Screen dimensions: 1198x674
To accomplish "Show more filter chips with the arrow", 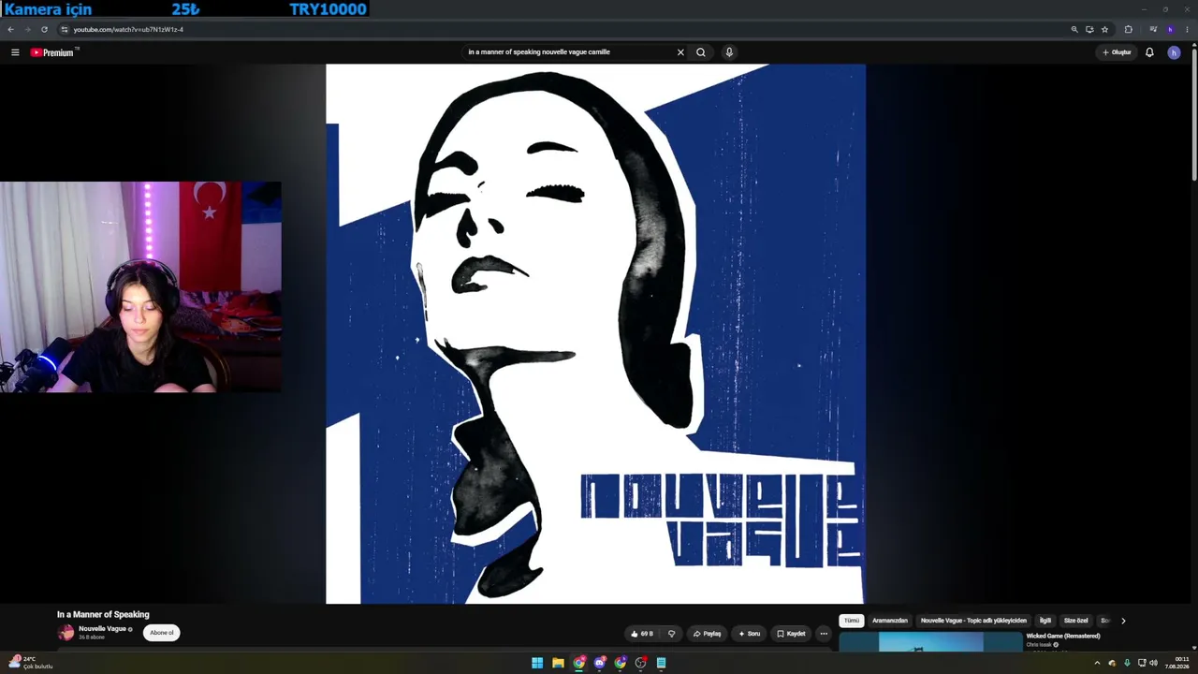I will [x=1123, y=621].
